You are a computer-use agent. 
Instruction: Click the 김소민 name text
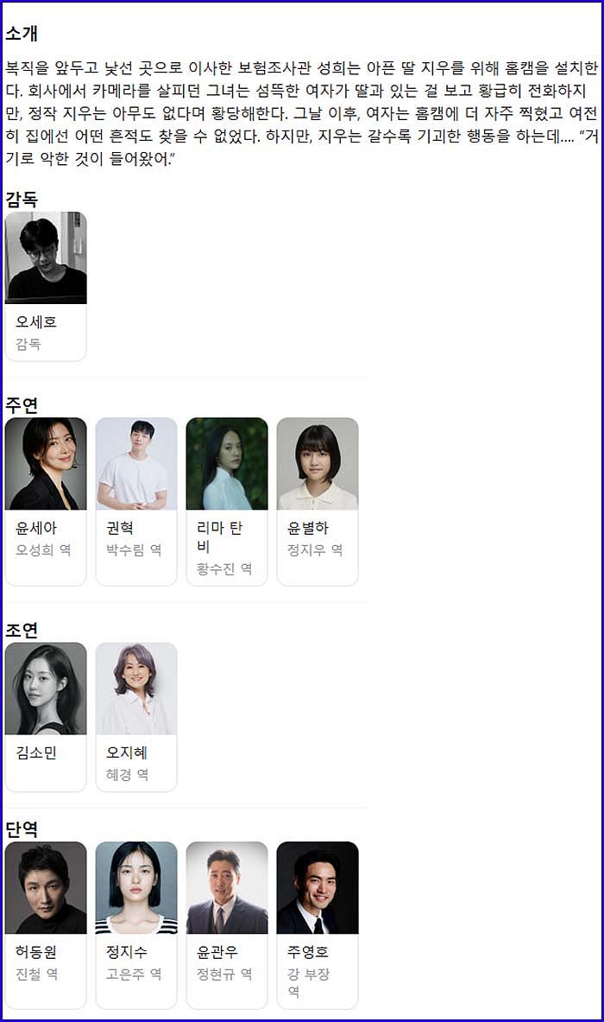tap(36, 752)
